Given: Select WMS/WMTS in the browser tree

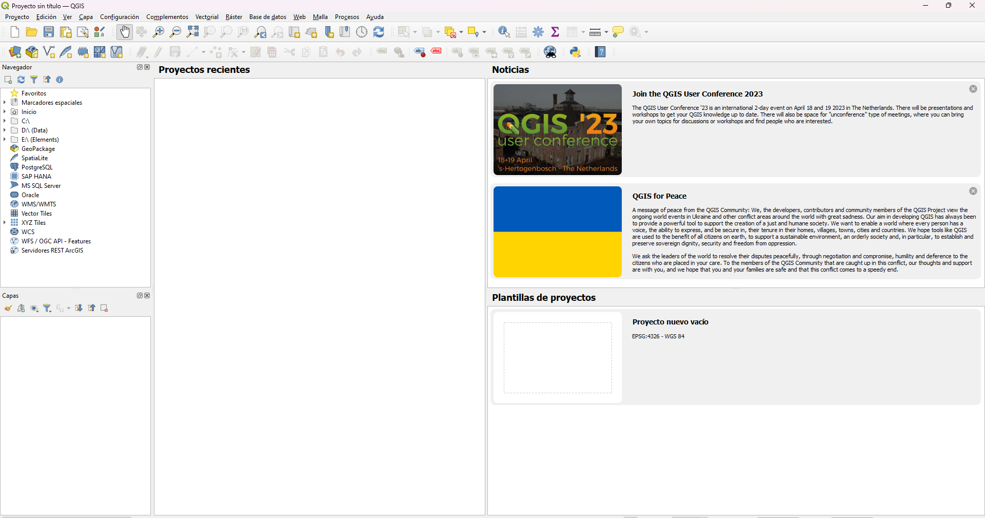Looking at the screenshot, I should click(x=38, y=204).
